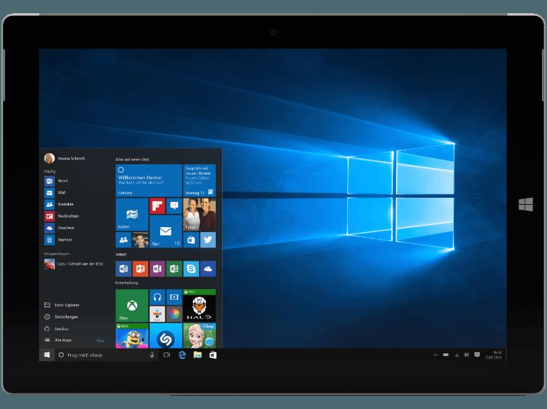Show hidden tray icons chevron
The width and height of the screenshot is (547, 409).
tap(435, 355)
